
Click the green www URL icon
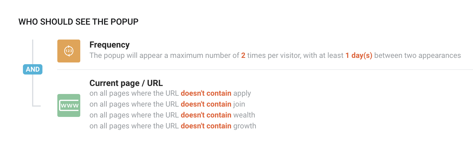[x=69, y=105]
